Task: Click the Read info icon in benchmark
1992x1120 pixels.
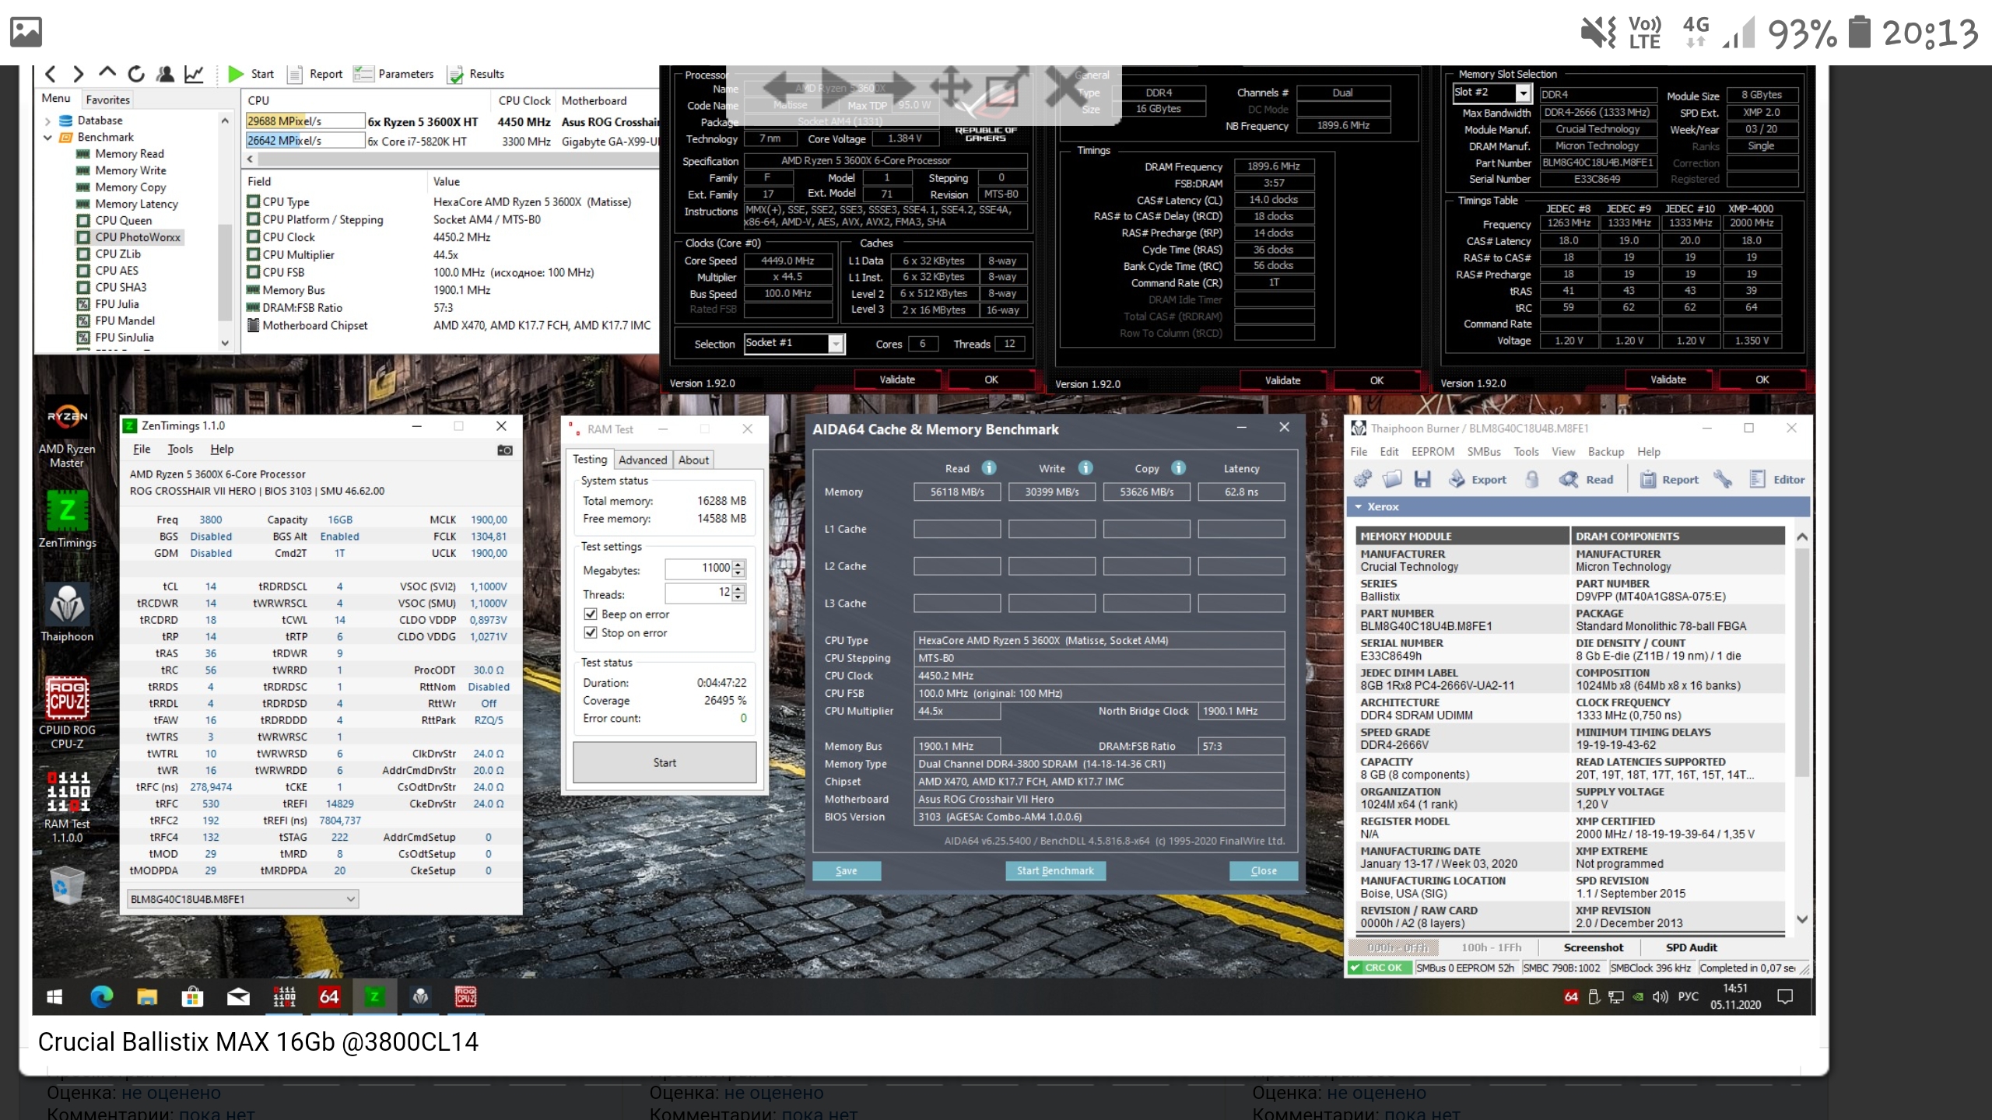Action: click(x=989, y=467)
